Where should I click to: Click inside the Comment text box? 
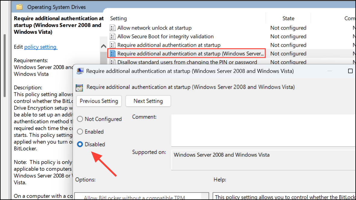pyautogui.click(x=263, y=130)
